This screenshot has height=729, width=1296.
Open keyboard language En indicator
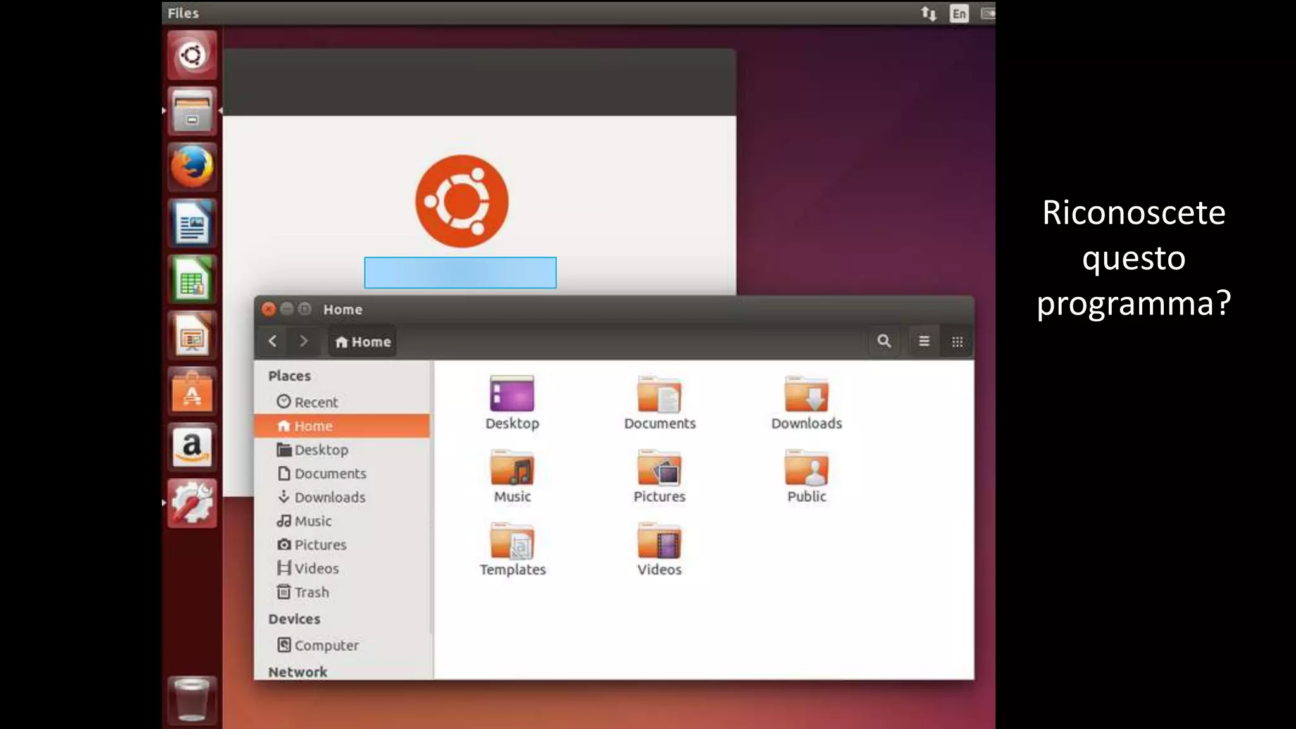pyautogui.click(x=959, y=13)
